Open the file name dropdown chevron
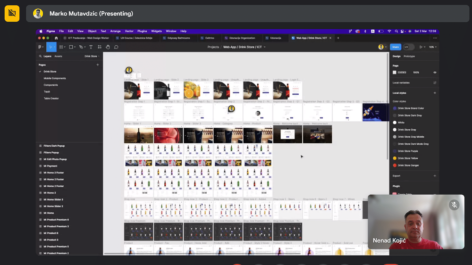 265,47
